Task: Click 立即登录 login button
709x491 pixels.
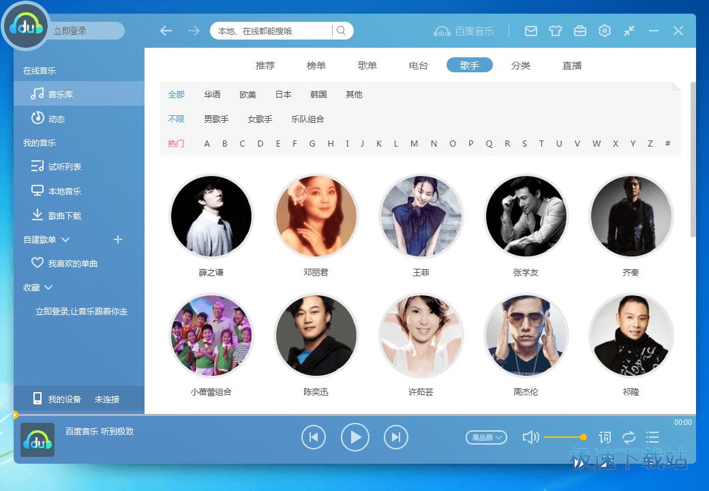Action: point(70,31)
